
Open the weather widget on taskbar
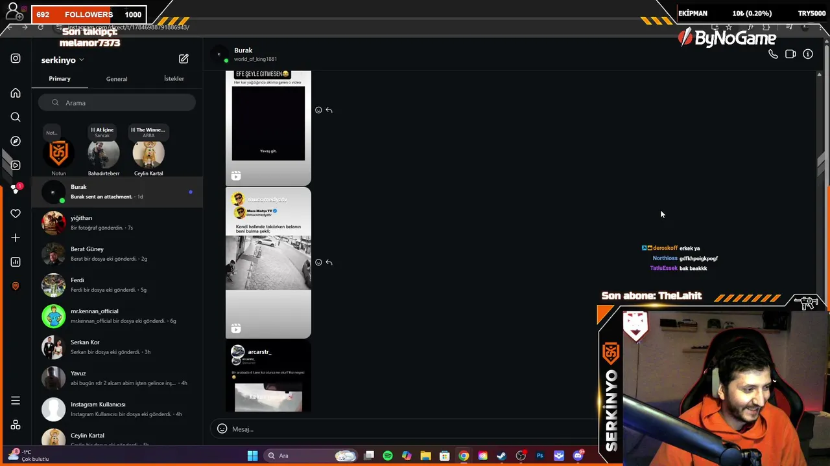pos(29,456)
